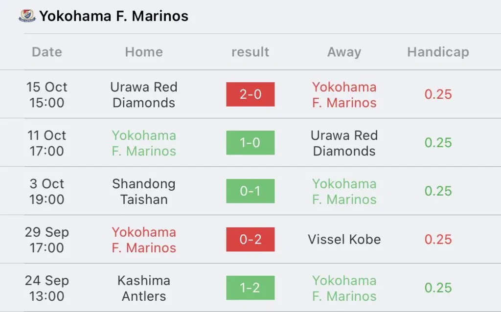Screen dimensions: 501x312
Task: Select the Date column header
Action: [47, 52]
